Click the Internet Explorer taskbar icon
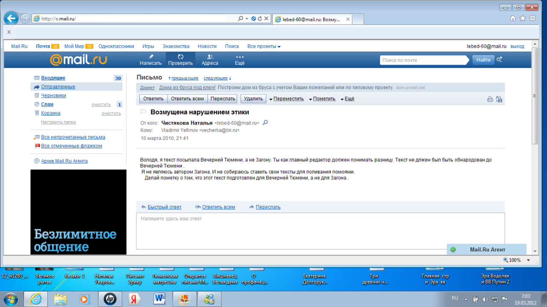 click(35, 299)
